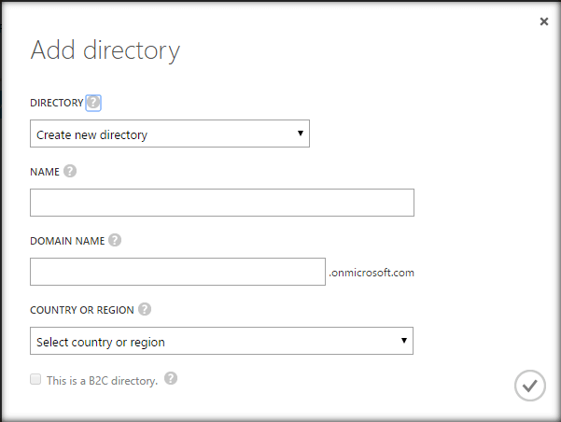Click the help icon next to DIRECTORY
This screenshot has width=561, height=422.
[93, 103]
